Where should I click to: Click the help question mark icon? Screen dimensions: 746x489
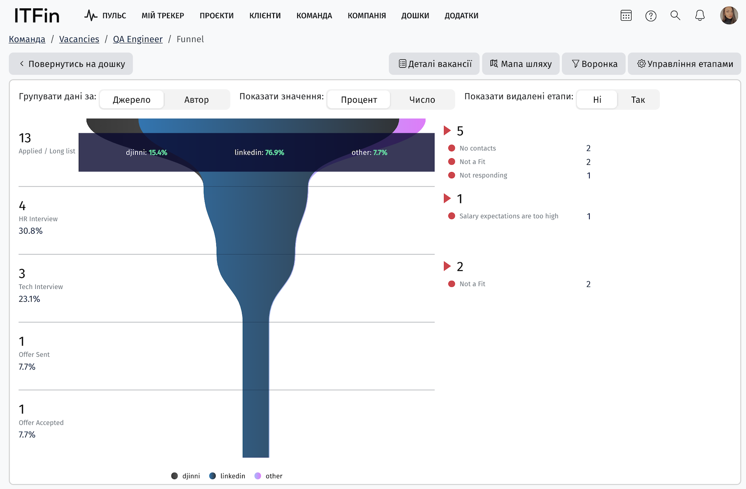click(x=651, y=16)
